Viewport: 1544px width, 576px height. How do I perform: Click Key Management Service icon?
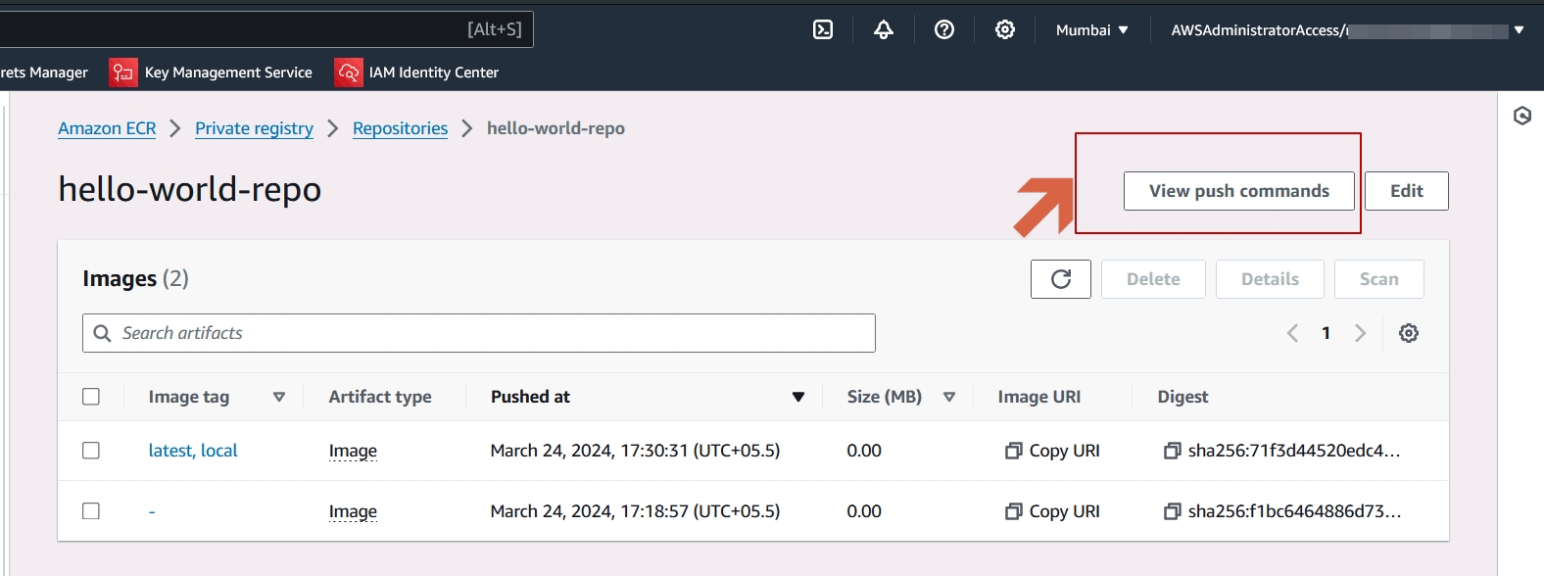(x=123, y=72)
